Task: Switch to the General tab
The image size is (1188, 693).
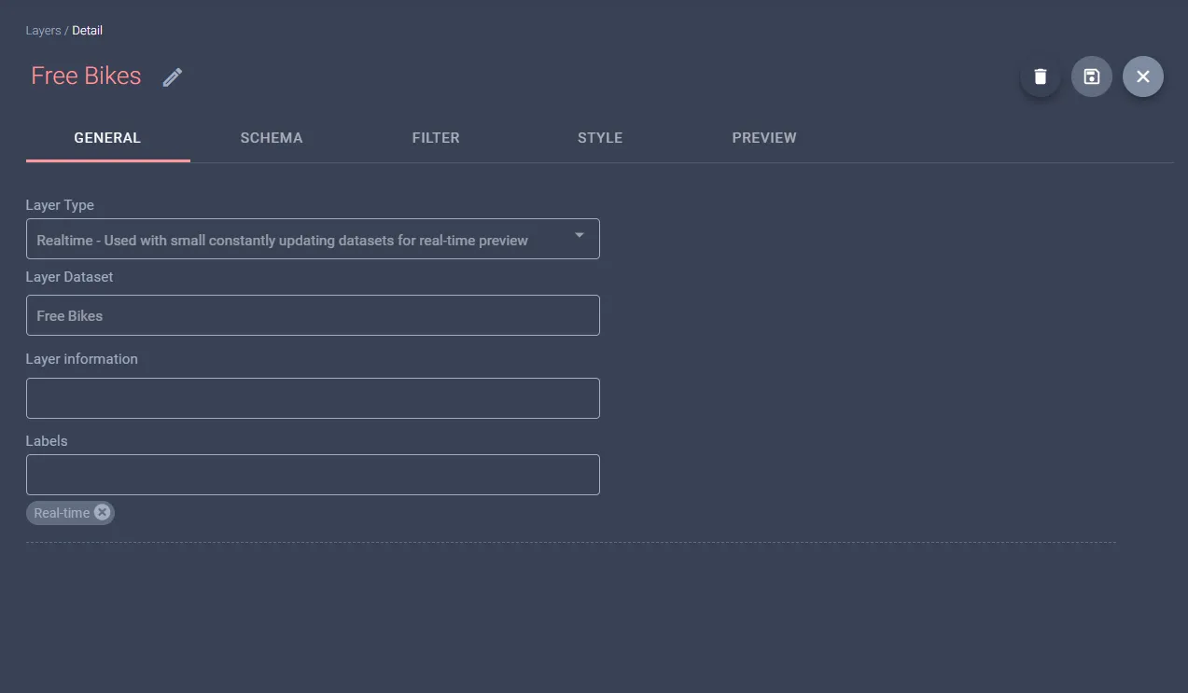Action: tap(107, 138)
